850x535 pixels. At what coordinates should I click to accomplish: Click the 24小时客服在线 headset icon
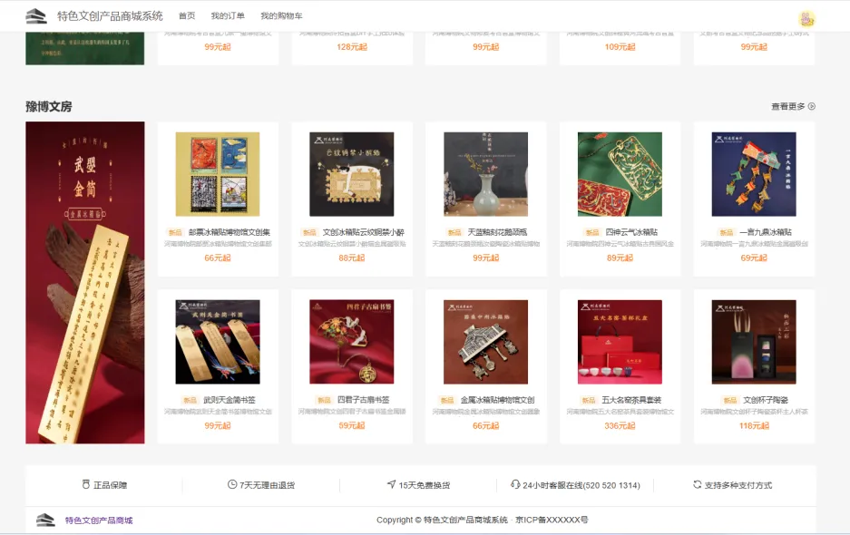click(x=515, y=484)
